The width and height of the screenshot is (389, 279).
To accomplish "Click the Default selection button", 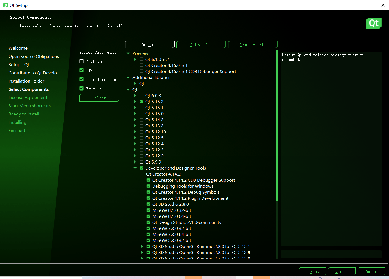I will pyautogui.click(x=149, y=44).
